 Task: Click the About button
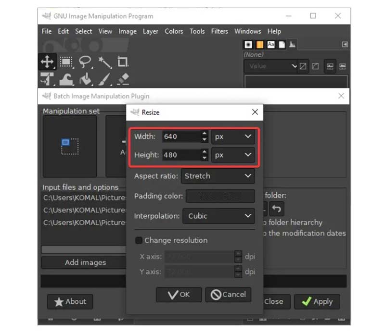[70, 302]
